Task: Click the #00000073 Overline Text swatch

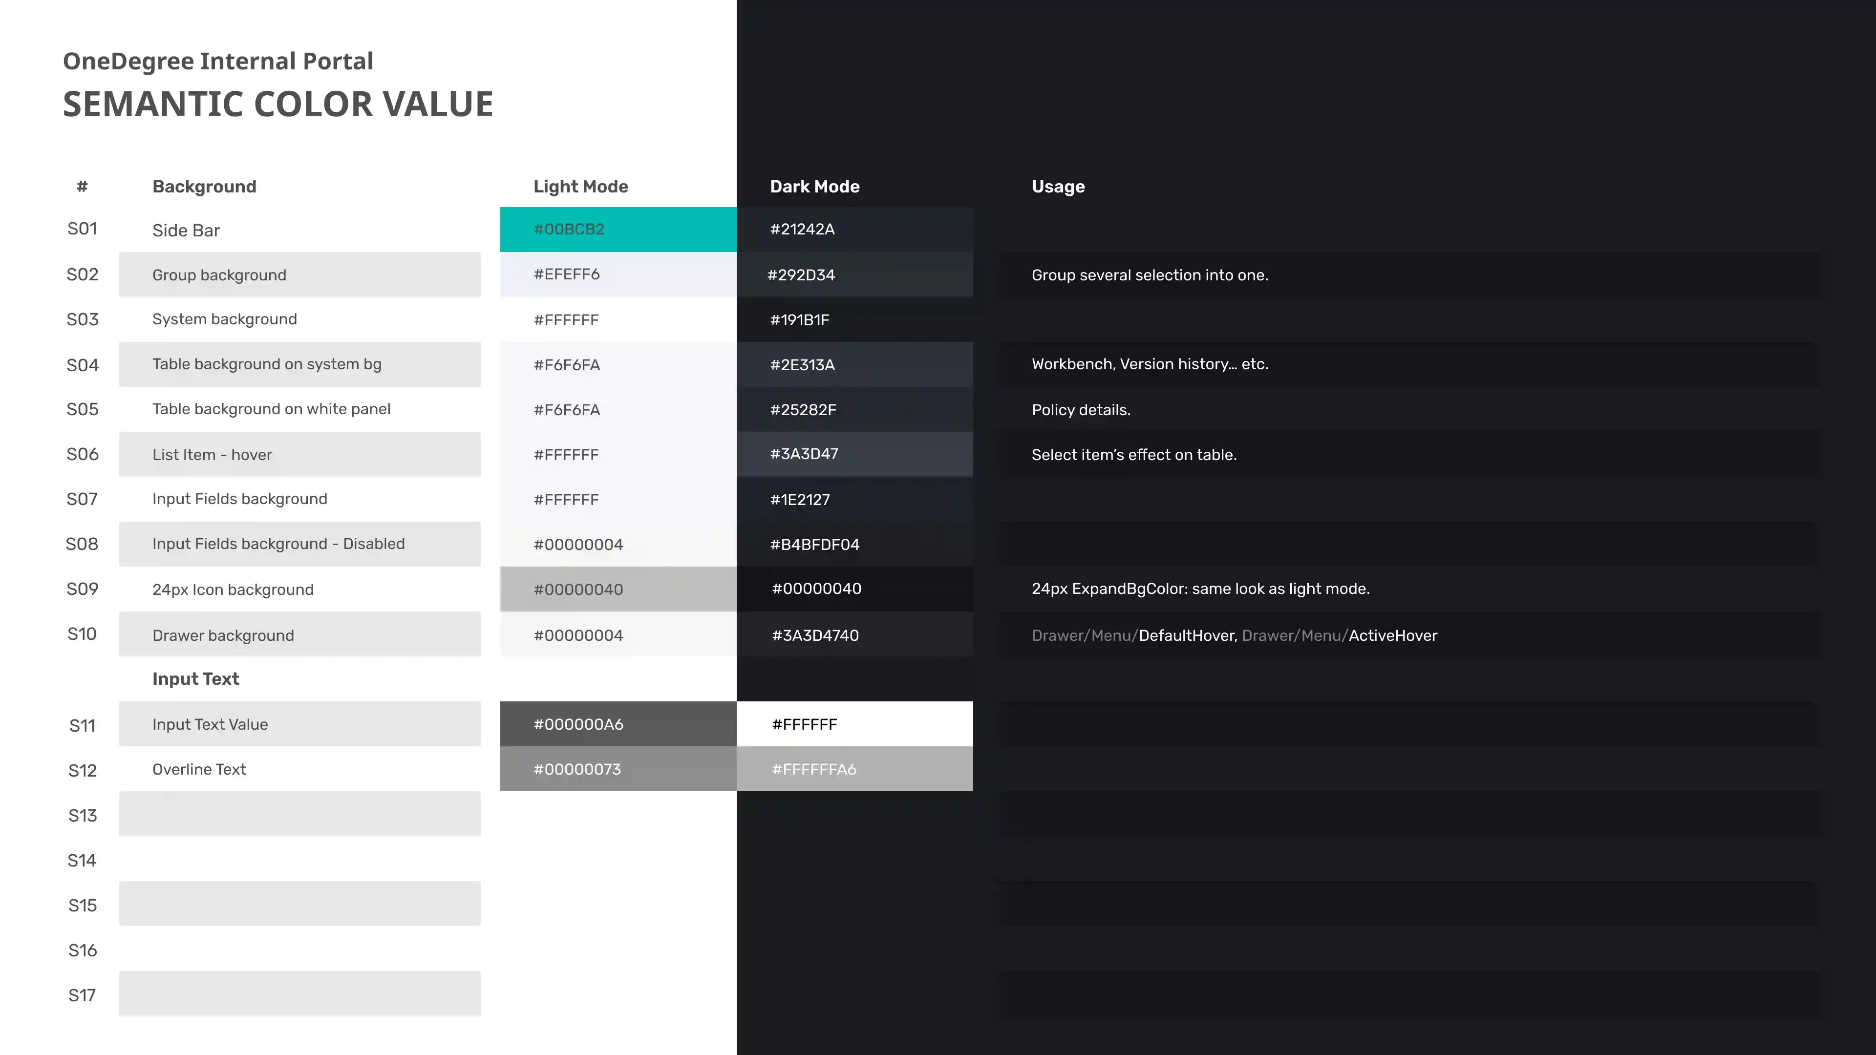Action: coord(618,769)
